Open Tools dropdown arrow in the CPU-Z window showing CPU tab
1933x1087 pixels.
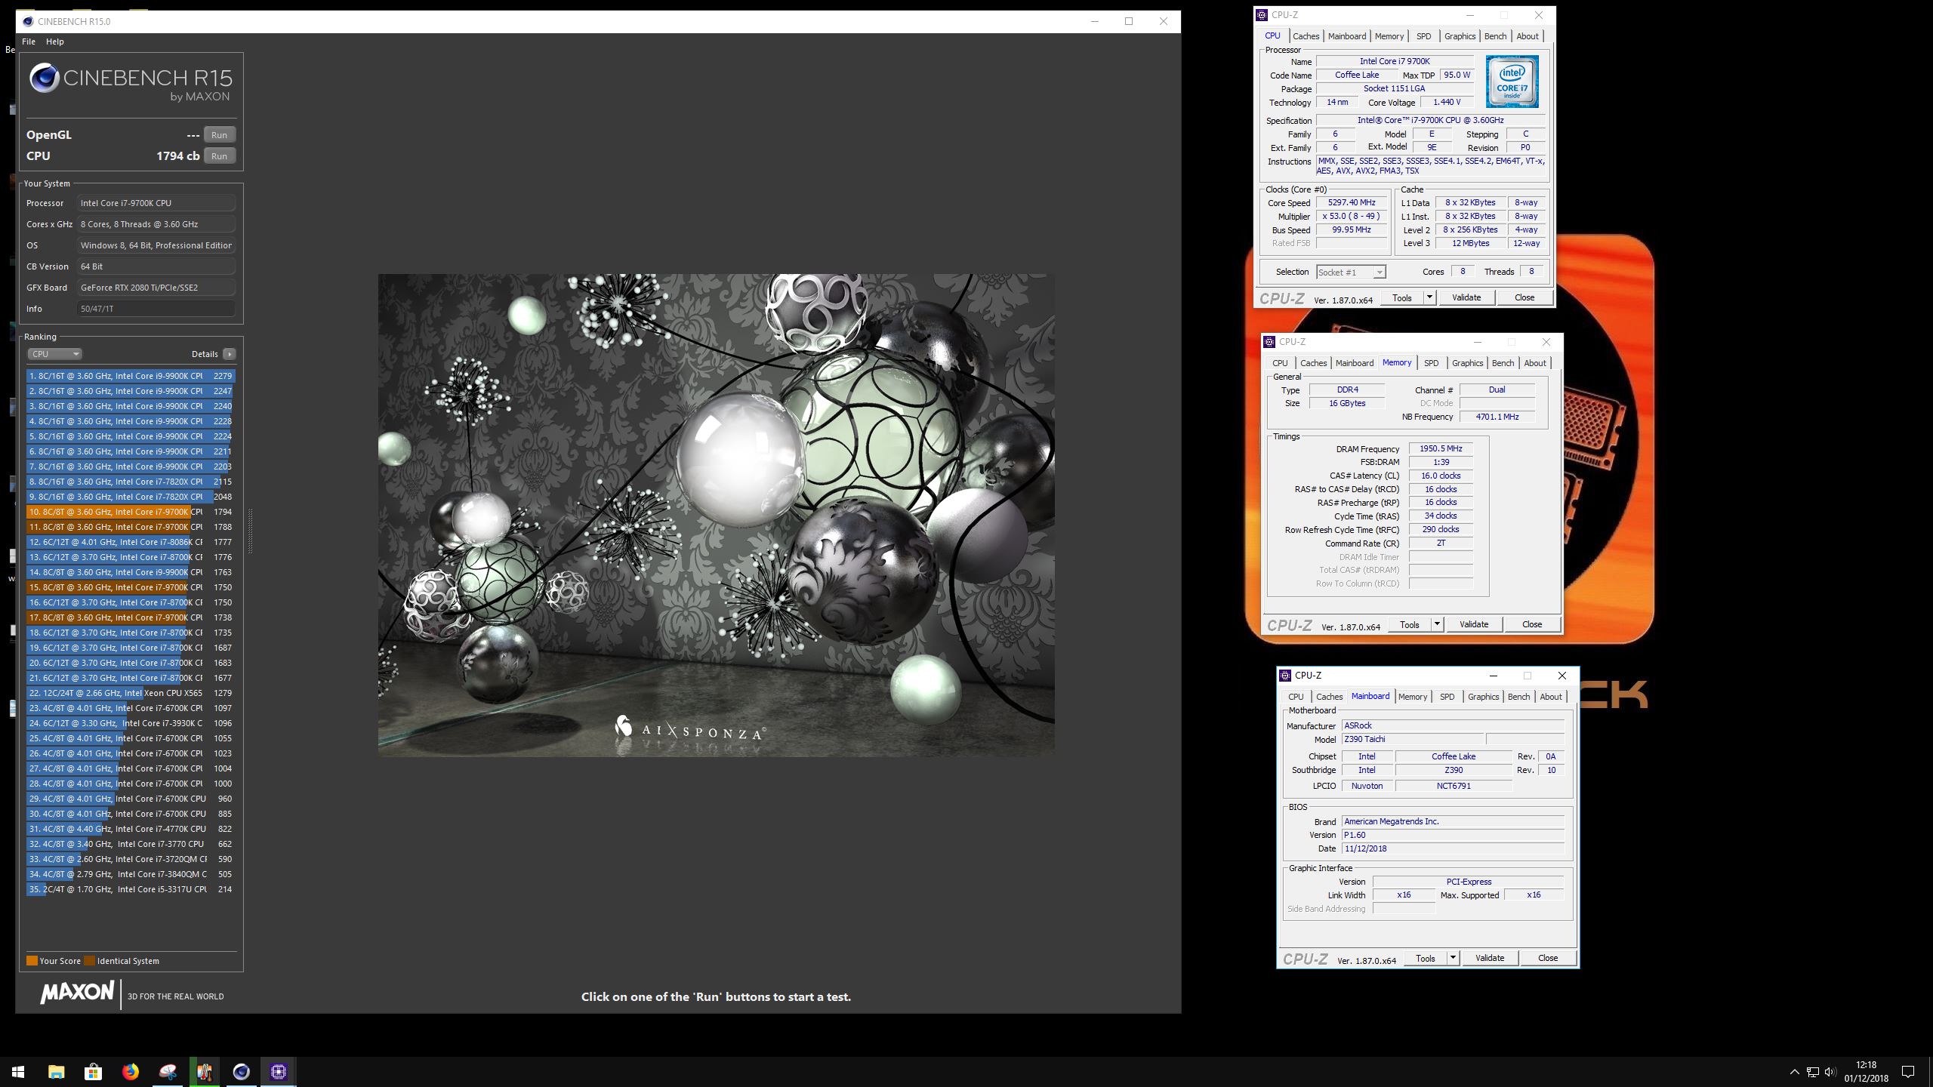pyautogui.click(x=1429, y=297)
